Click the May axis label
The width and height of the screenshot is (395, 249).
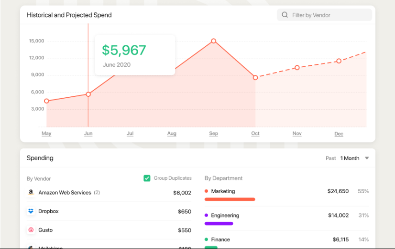(x=46, y=134)
